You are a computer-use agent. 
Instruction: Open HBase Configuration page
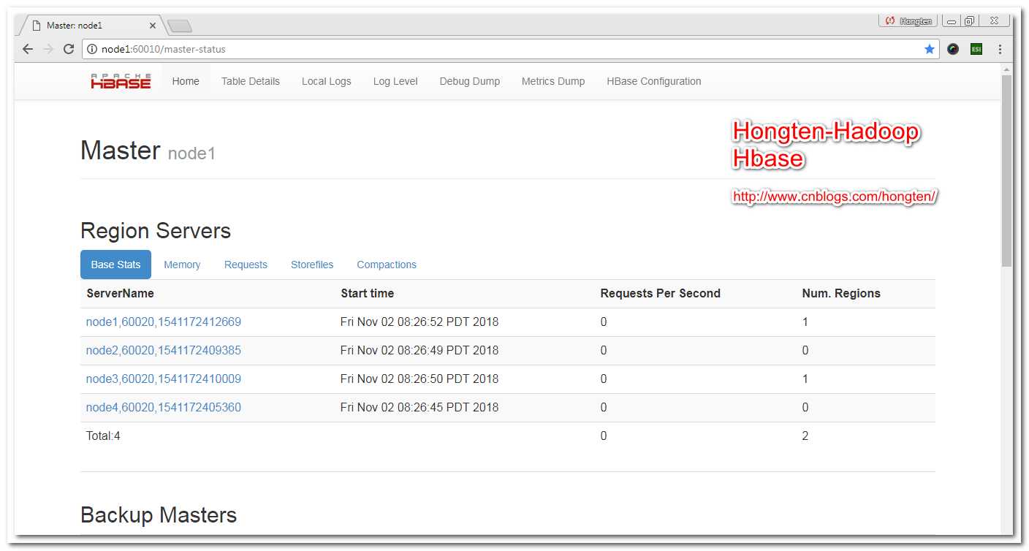click(x=654, y=81)
